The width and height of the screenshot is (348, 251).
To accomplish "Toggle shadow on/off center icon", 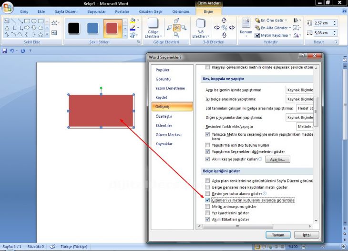I will [176, 28].
